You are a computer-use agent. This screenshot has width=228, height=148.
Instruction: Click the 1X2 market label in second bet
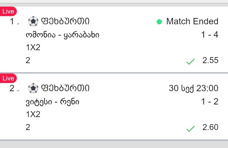click(x=33, y=115)
